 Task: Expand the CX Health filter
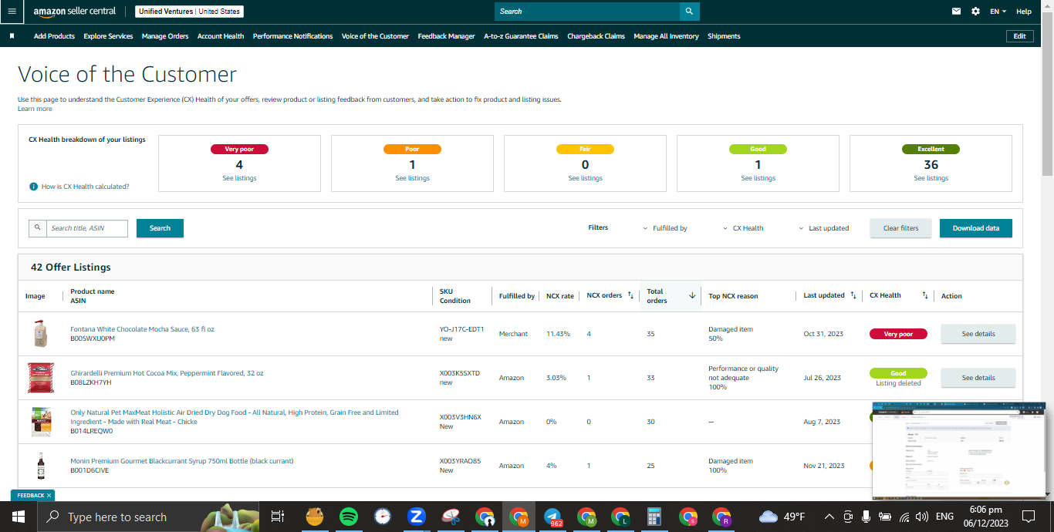pyautogui.click(x=743, y=228)
